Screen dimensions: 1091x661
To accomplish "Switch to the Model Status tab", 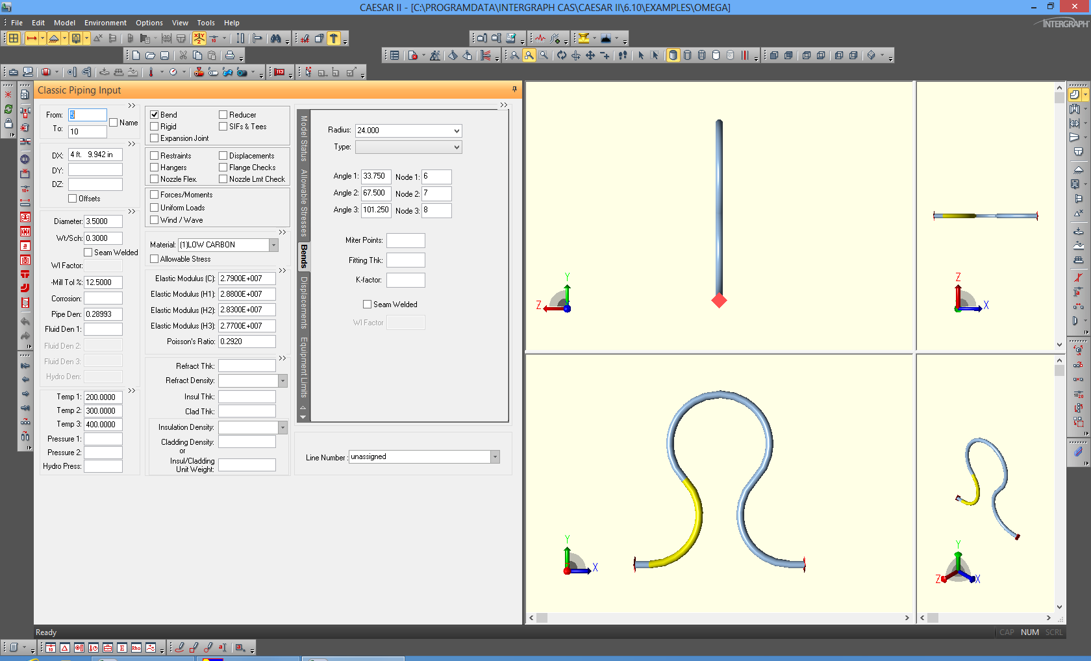I will click(303, 138).
